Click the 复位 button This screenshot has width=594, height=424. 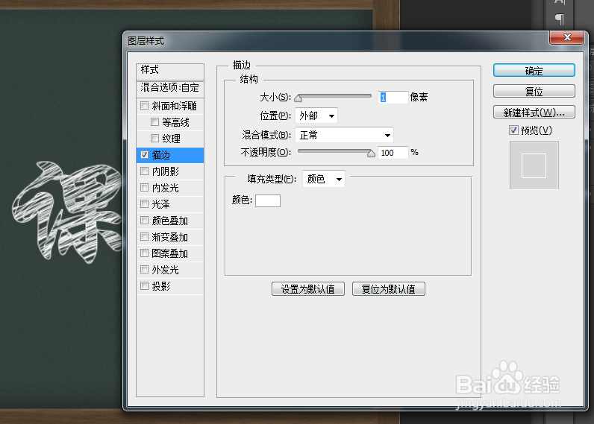coord(534,91)
